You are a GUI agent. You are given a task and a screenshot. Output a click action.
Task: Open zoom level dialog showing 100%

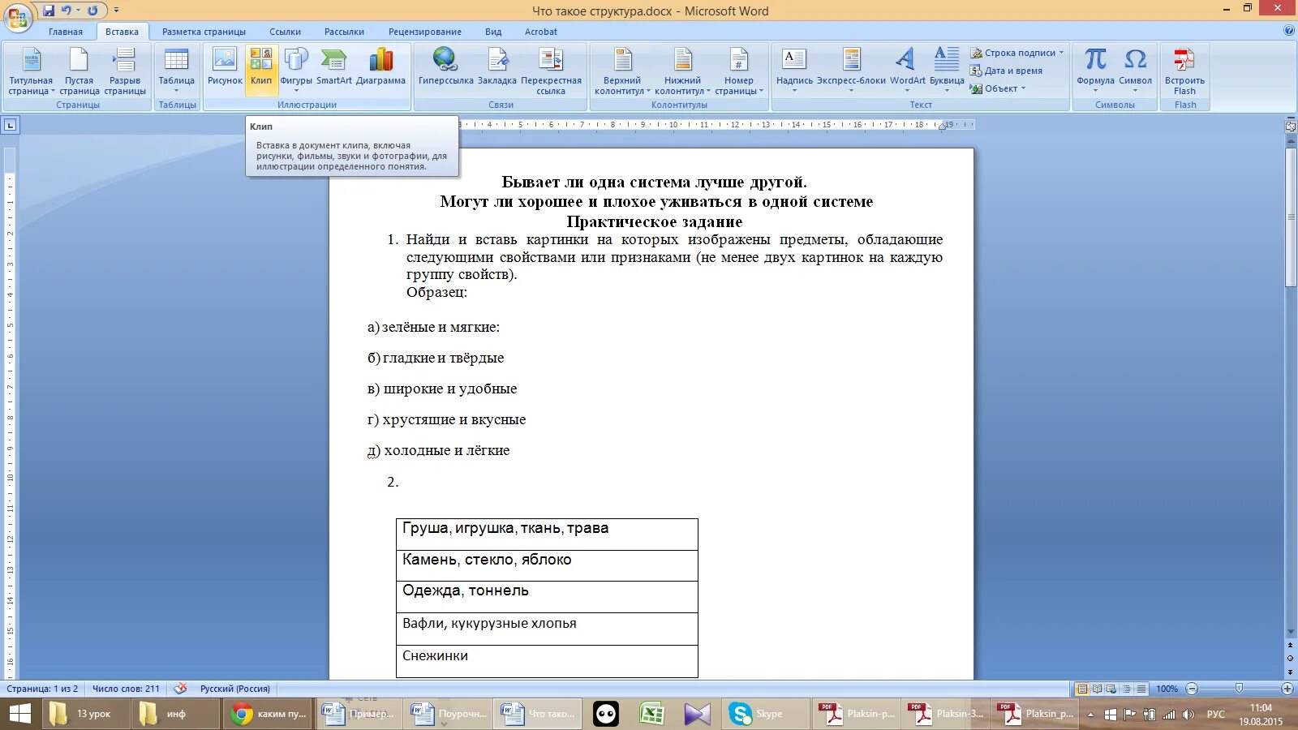coord(1167,689)
